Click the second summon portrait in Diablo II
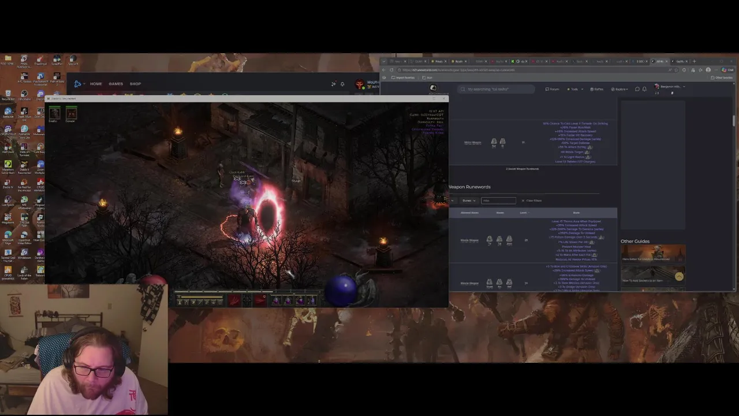The width and height of the screenshot is (739, 416). pyautogui.click(x=70, y=113)
